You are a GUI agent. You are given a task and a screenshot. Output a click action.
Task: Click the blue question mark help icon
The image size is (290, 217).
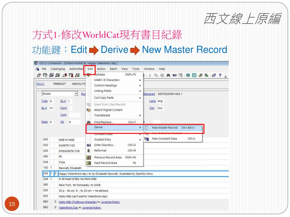[x=220, y=75]
